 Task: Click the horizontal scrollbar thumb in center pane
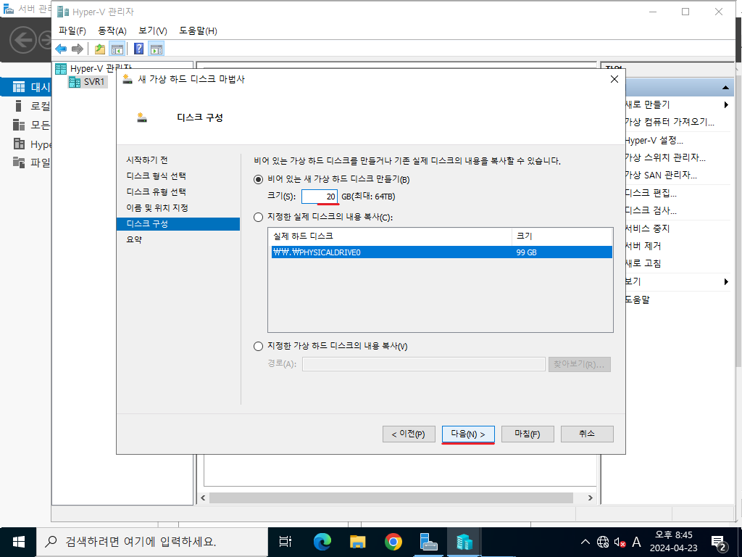tap(391, 498)
